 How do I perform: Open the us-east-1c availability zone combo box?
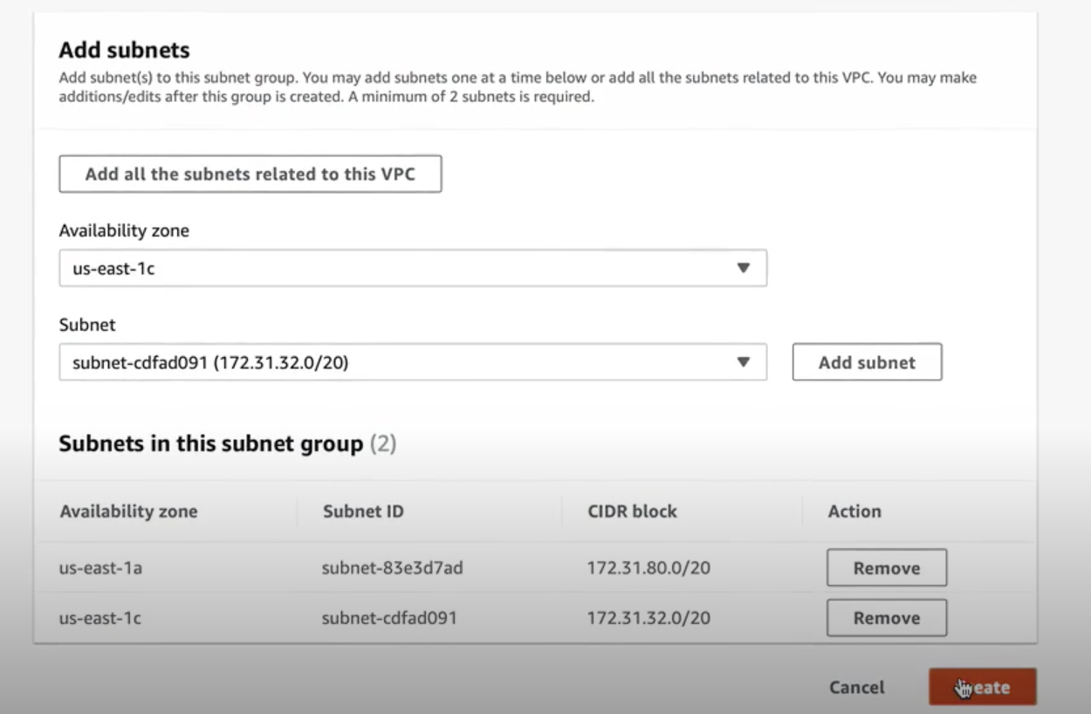(412, 269)
